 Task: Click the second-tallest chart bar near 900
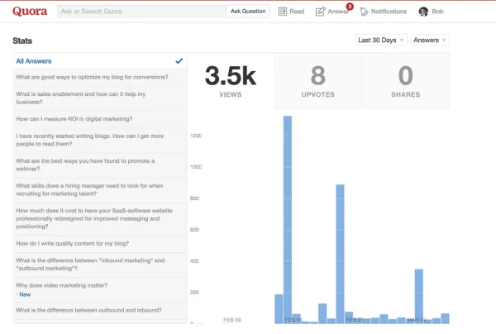[x=340, y=254]
